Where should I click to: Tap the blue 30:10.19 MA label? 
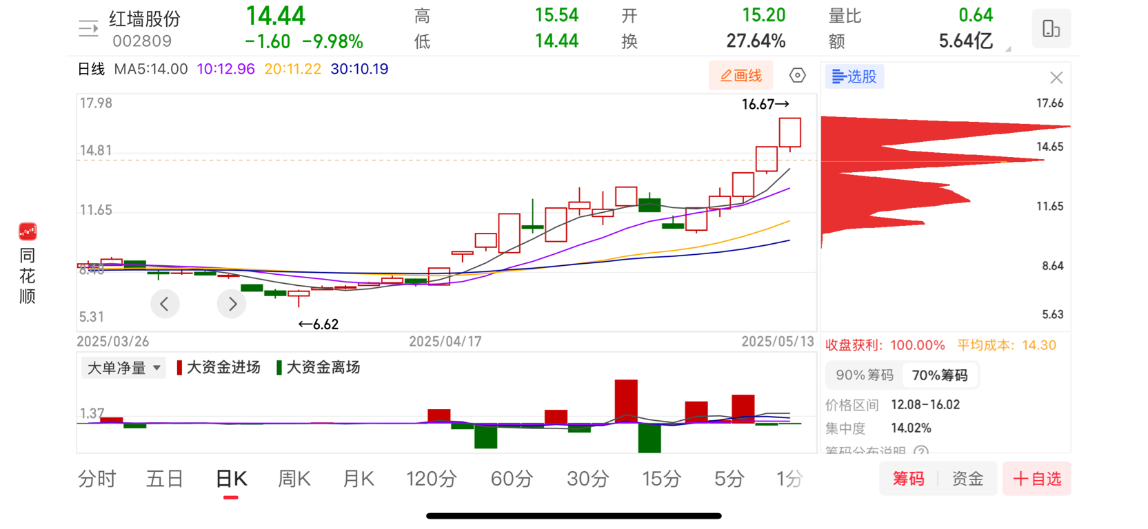[x=359, y=69]
